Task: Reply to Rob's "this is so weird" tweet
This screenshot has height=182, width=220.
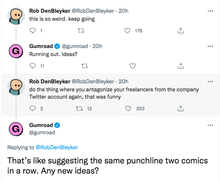Action: (33, 31)
